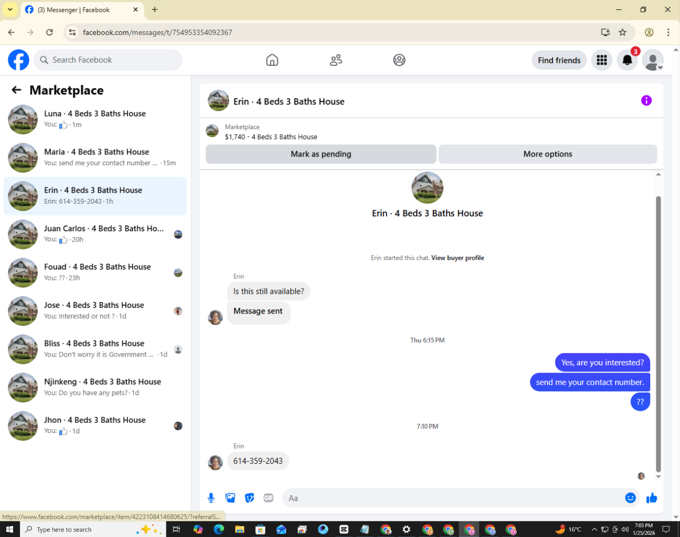
Task: Expand More options for the listing
Action: [548, 154]
